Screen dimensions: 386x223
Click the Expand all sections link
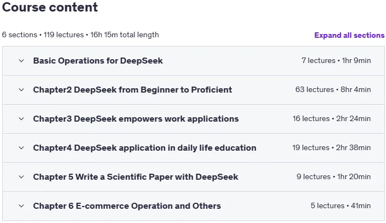coord(349,35)
